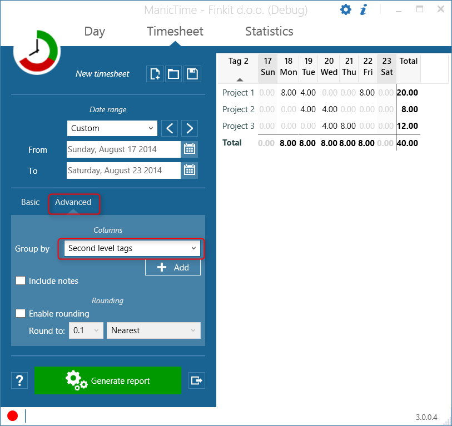Screen dimensions: 452x426
Task: Click the 19 Tue column header
Action: click(309, 68)
